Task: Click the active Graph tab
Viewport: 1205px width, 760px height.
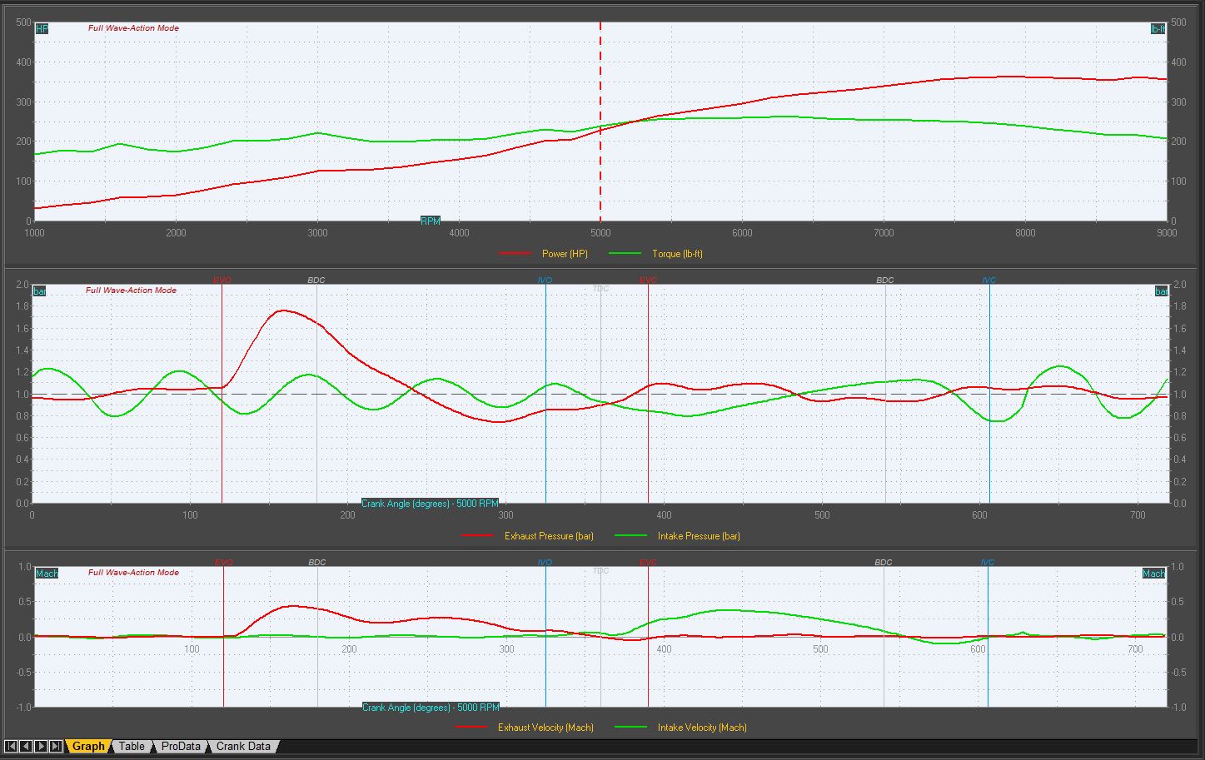Action: (x=88, y=746)
